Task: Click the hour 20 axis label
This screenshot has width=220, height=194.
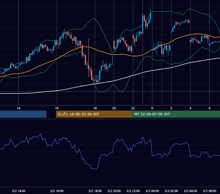Action: [x=114, y=108]
